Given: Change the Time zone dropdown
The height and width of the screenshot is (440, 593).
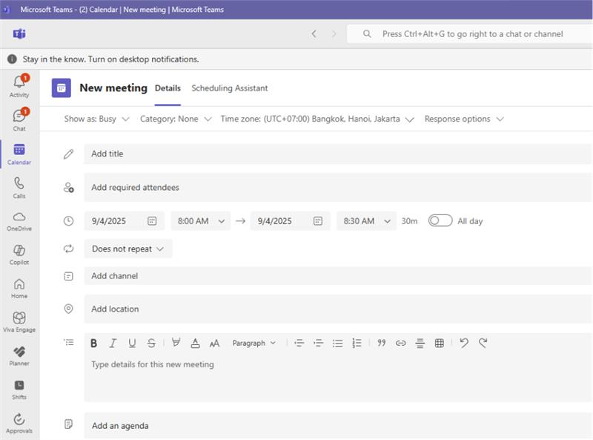Looking at the screenshot, I should [317, 119].
